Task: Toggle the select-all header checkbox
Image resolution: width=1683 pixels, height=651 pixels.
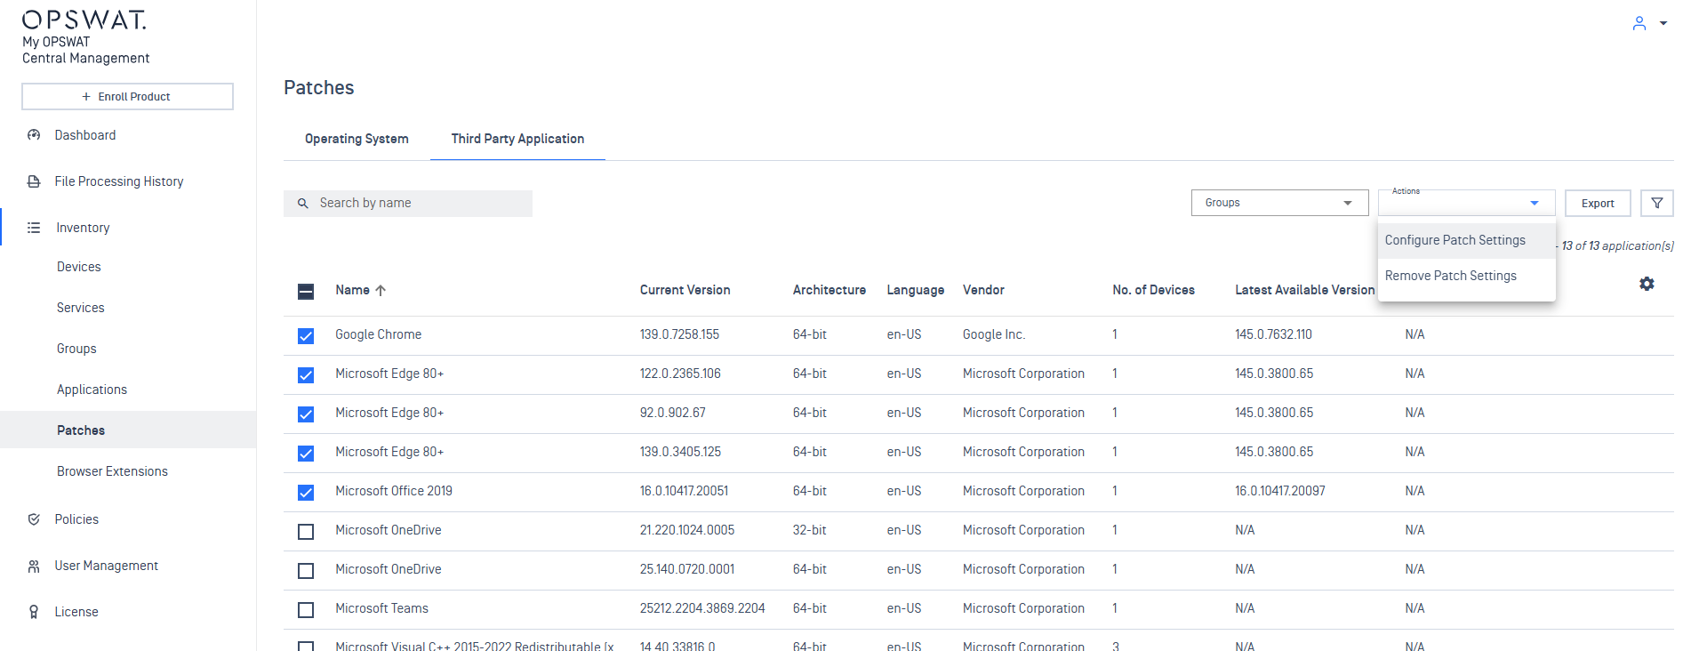Action: coord(306,292)
